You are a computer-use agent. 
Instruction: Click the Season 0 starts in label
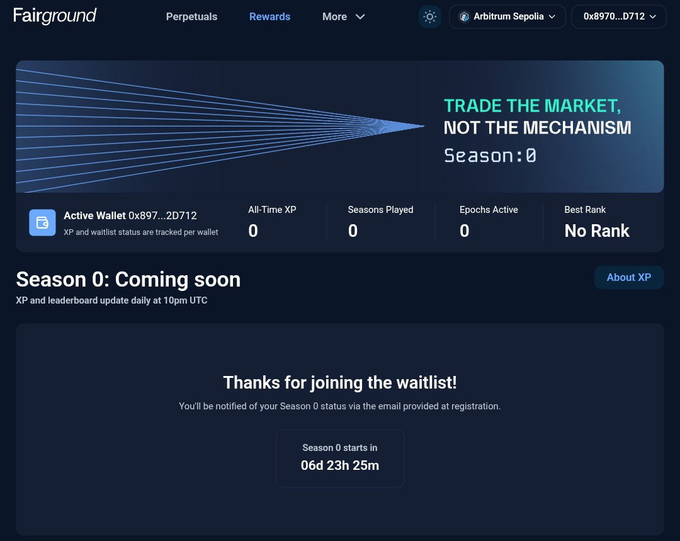[340, 448]
